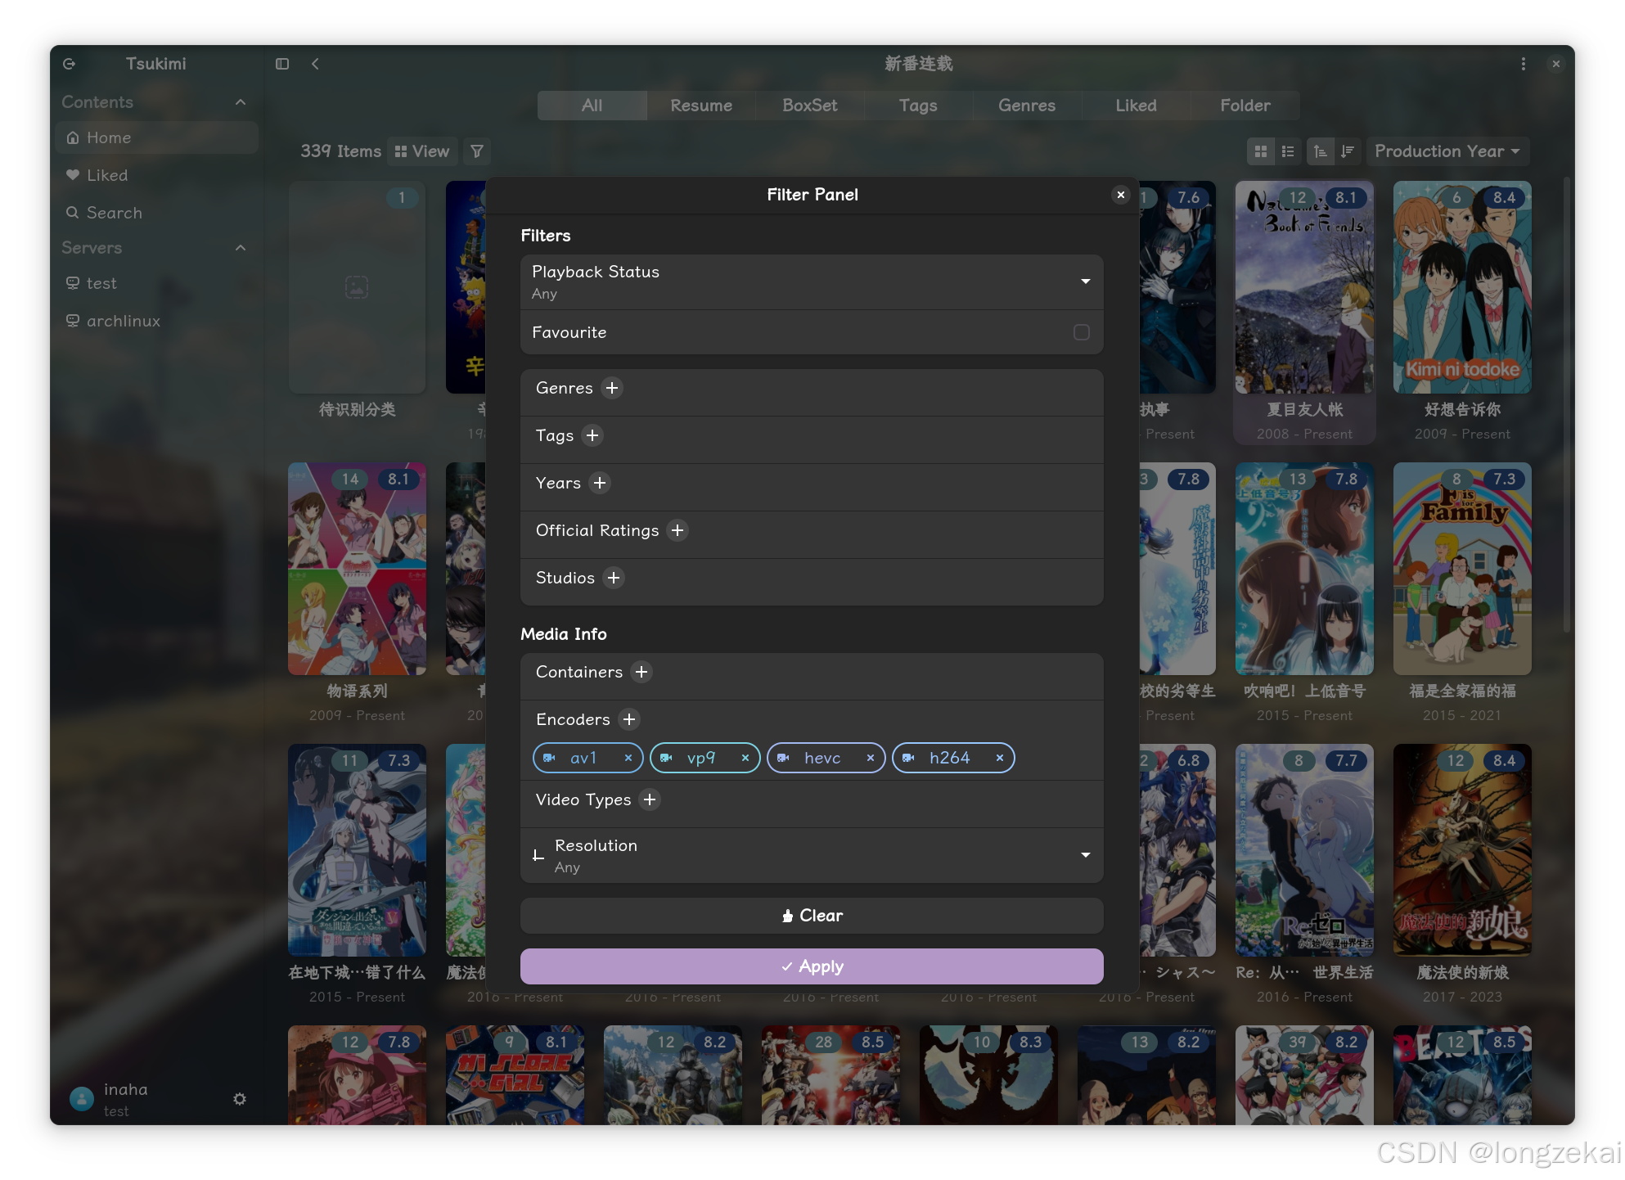Click plus icon next to Tags

coord(592,435)
